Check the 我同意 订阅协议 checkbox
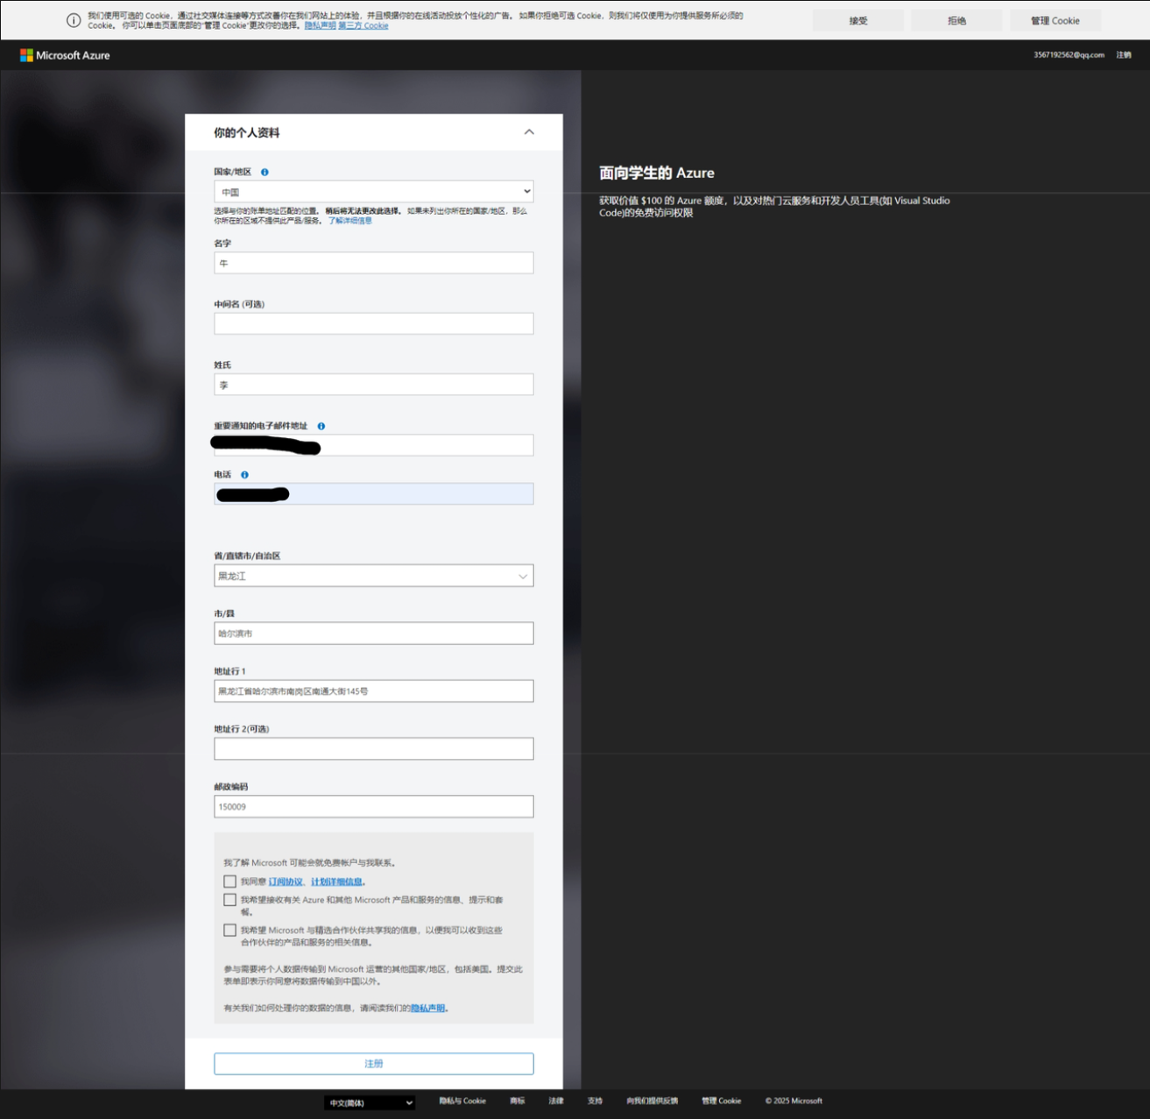1150x1119 pixels. [229, 882]
